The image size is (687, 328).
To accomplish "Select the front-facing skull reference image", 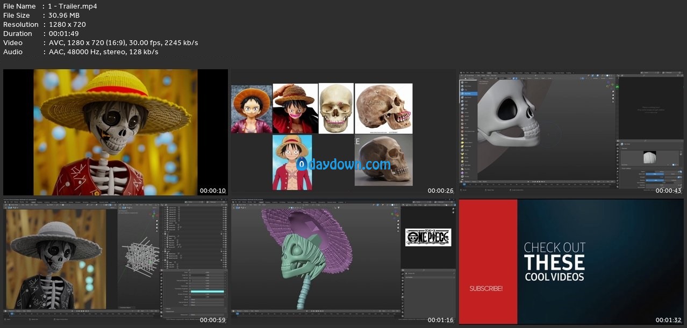I will [336, 108].
